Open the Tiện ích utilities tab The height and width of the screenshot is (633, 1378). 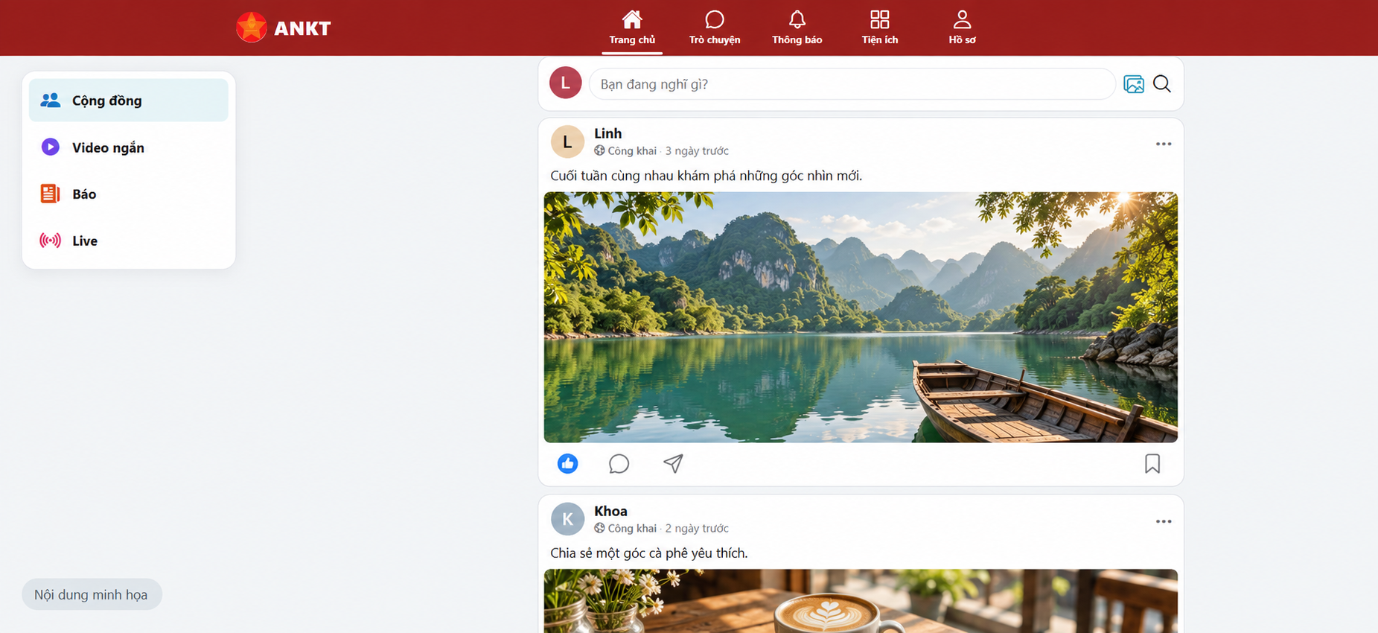click(880, 28)
